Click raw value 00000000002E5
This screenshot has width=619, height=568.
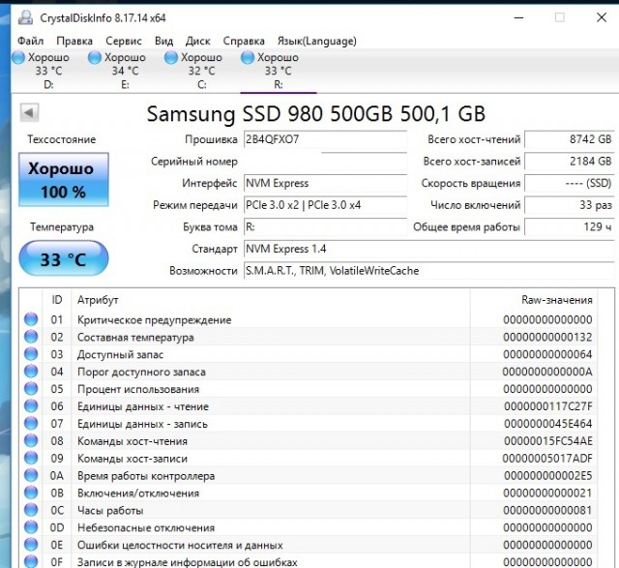click(548, 476)
